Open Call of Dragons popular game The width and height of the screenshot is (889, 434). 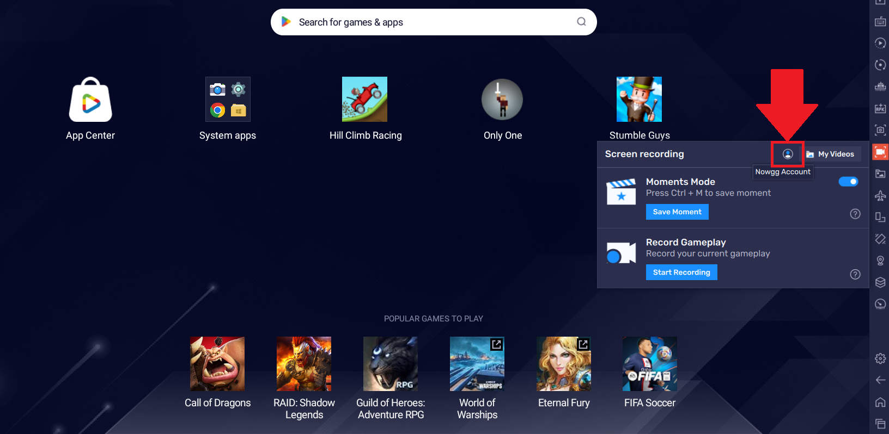tap(217, 364)
